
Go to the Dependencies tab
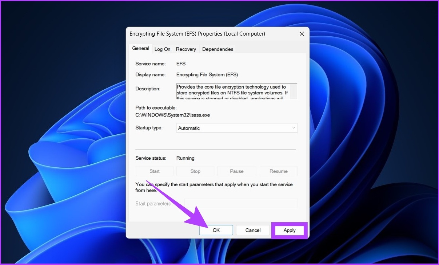(x=217, y=49)
